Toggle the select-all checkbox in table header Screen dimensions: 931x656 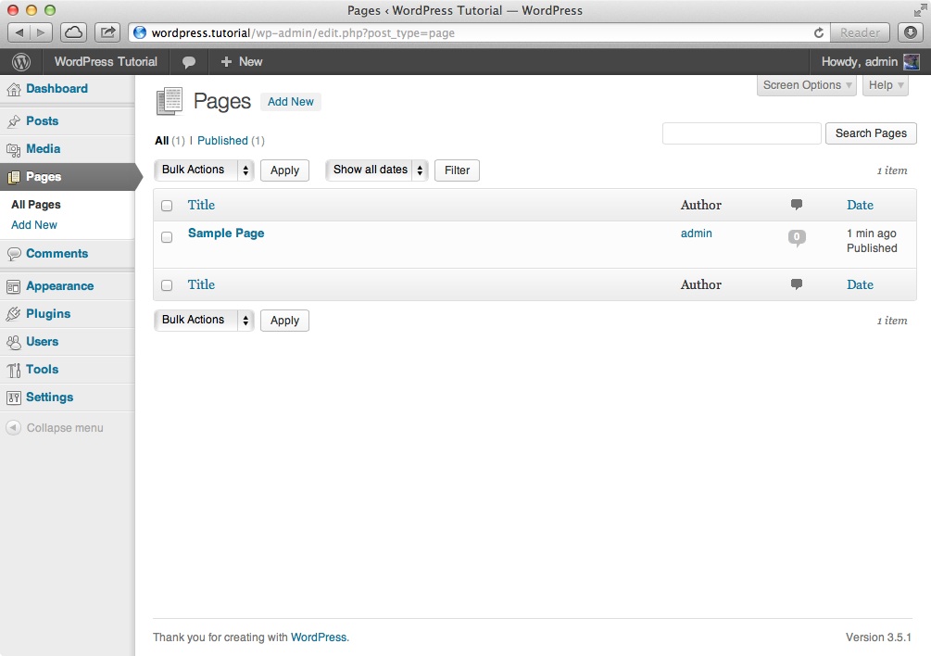point(167,206)
